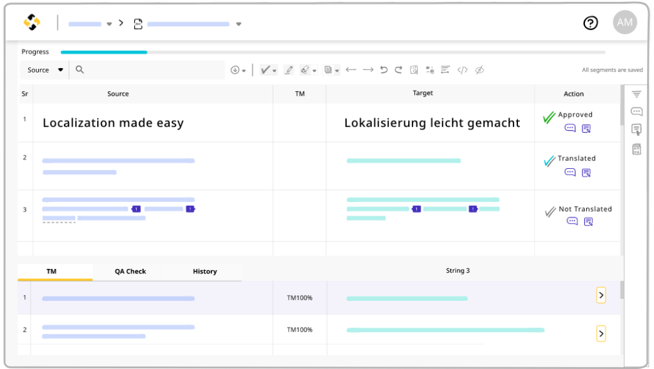
Task: Switch to the QA Check tab
Action: [130, 271]
